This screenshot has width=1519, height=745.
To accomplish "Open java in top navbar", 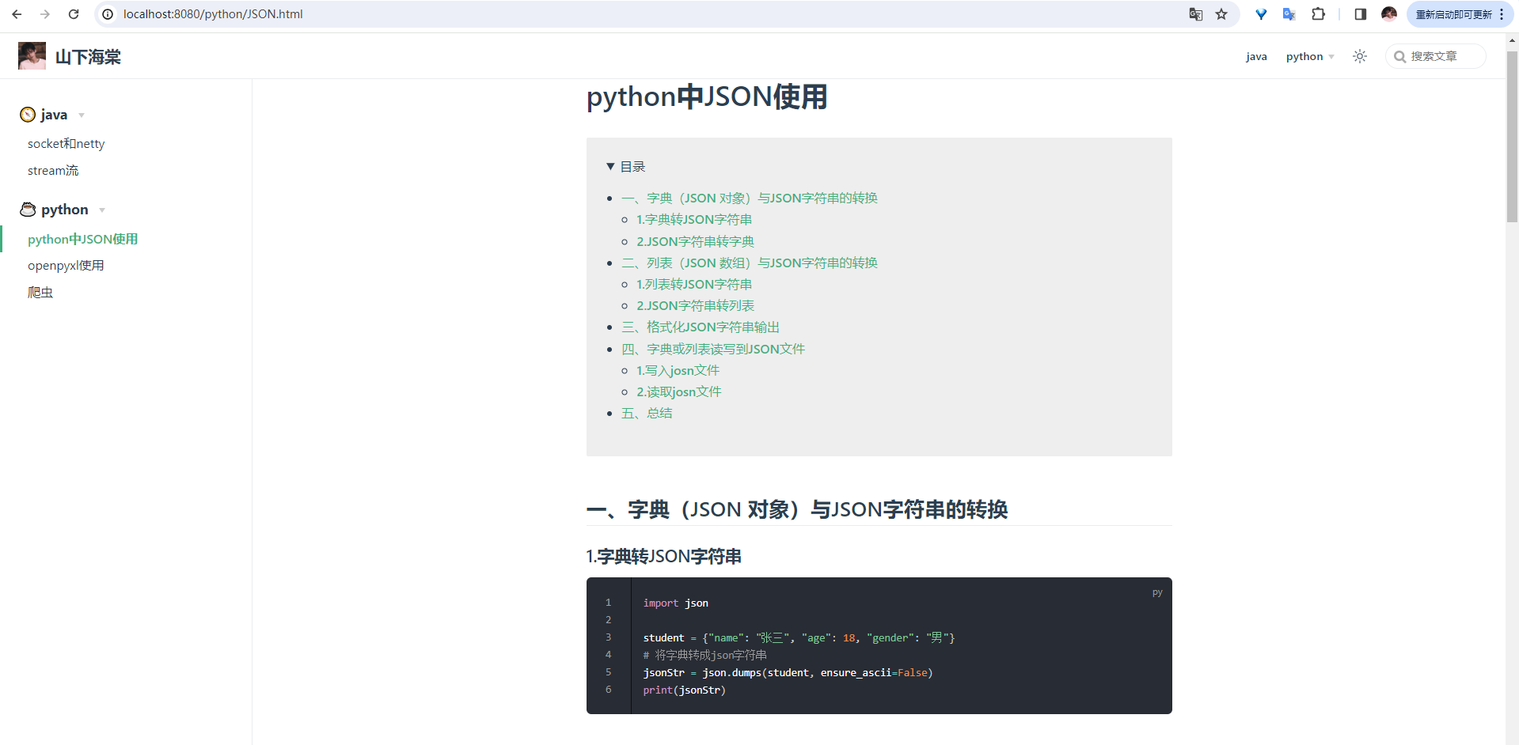I will pos(1256,56).
